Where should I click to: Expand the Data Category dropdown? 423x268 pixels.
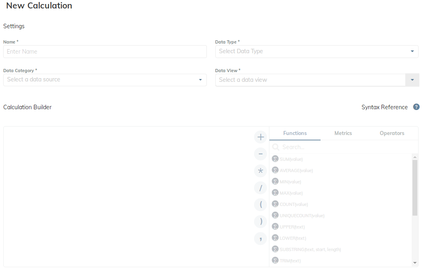click(105, 80)
